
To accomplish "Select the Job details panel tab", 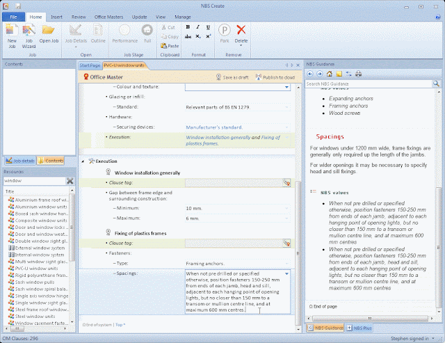I will (20, 161).
